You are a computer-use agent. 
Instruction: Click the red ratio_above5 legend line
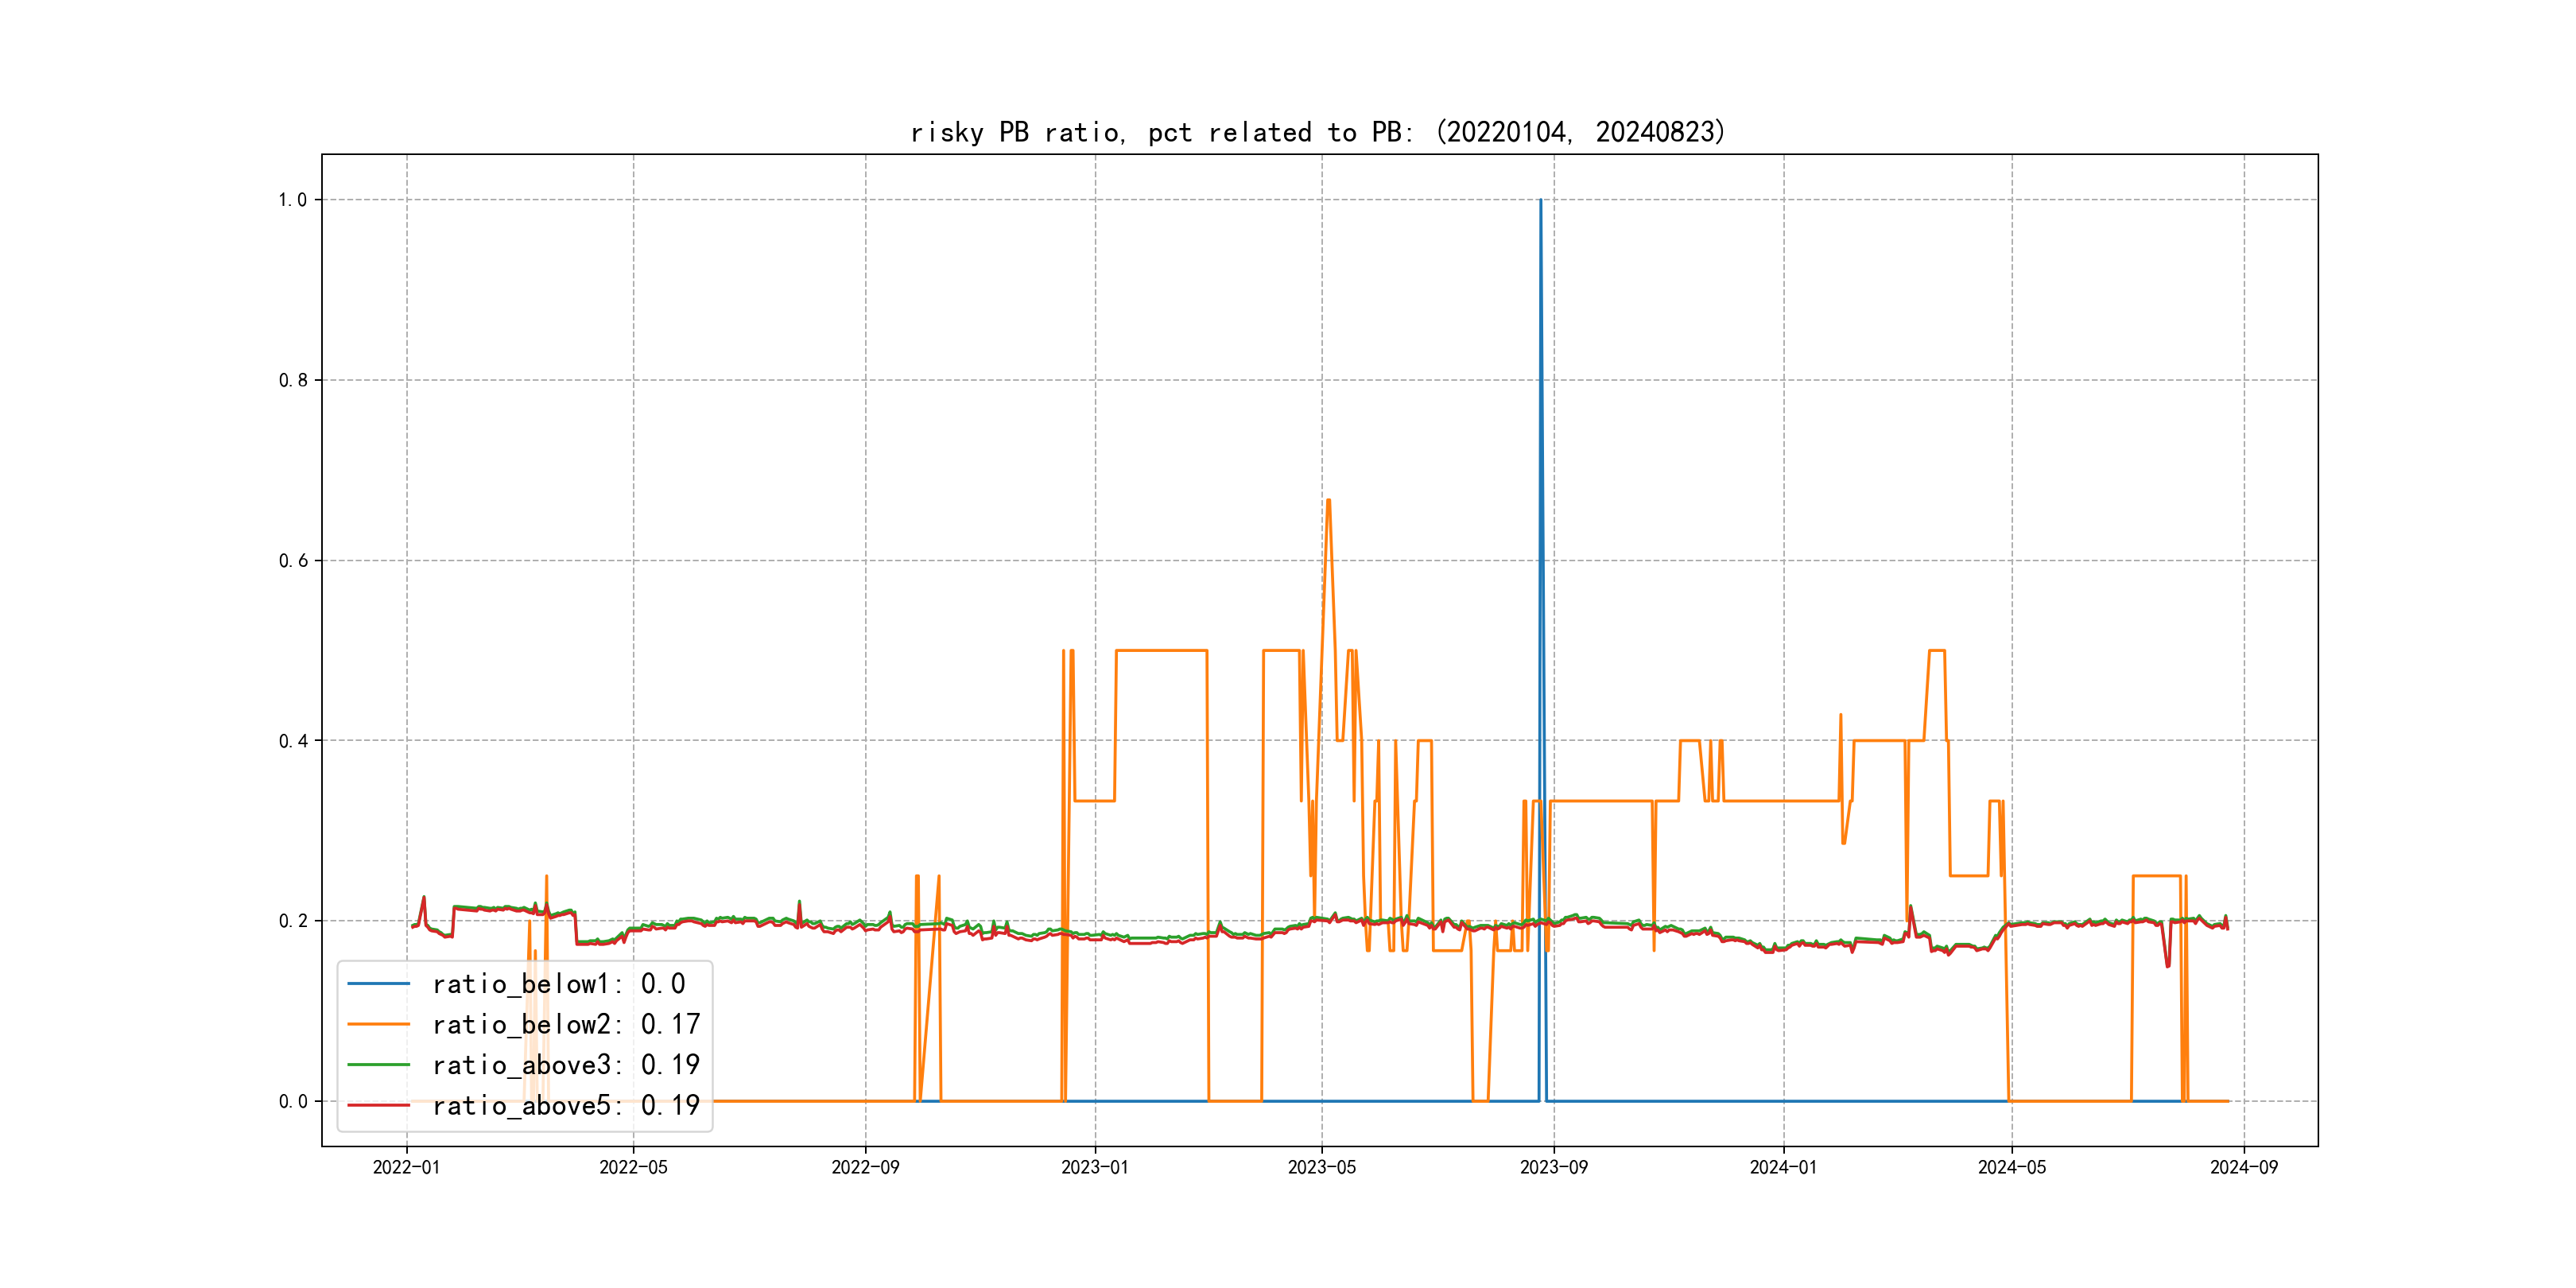(378, 1105)
